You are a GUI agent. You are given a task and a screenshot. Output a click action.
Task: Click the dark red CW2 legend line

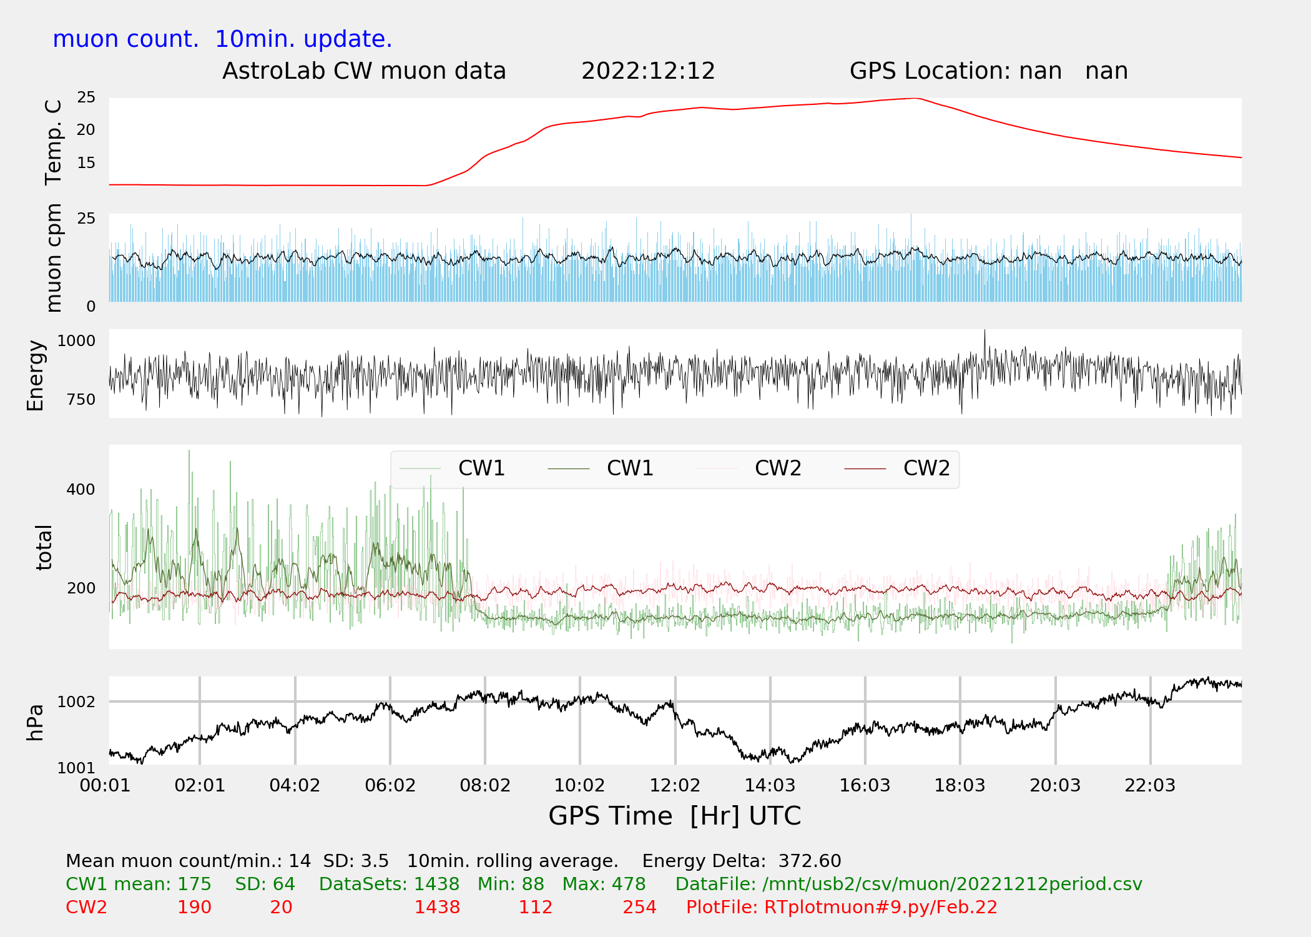coord(865,468)
